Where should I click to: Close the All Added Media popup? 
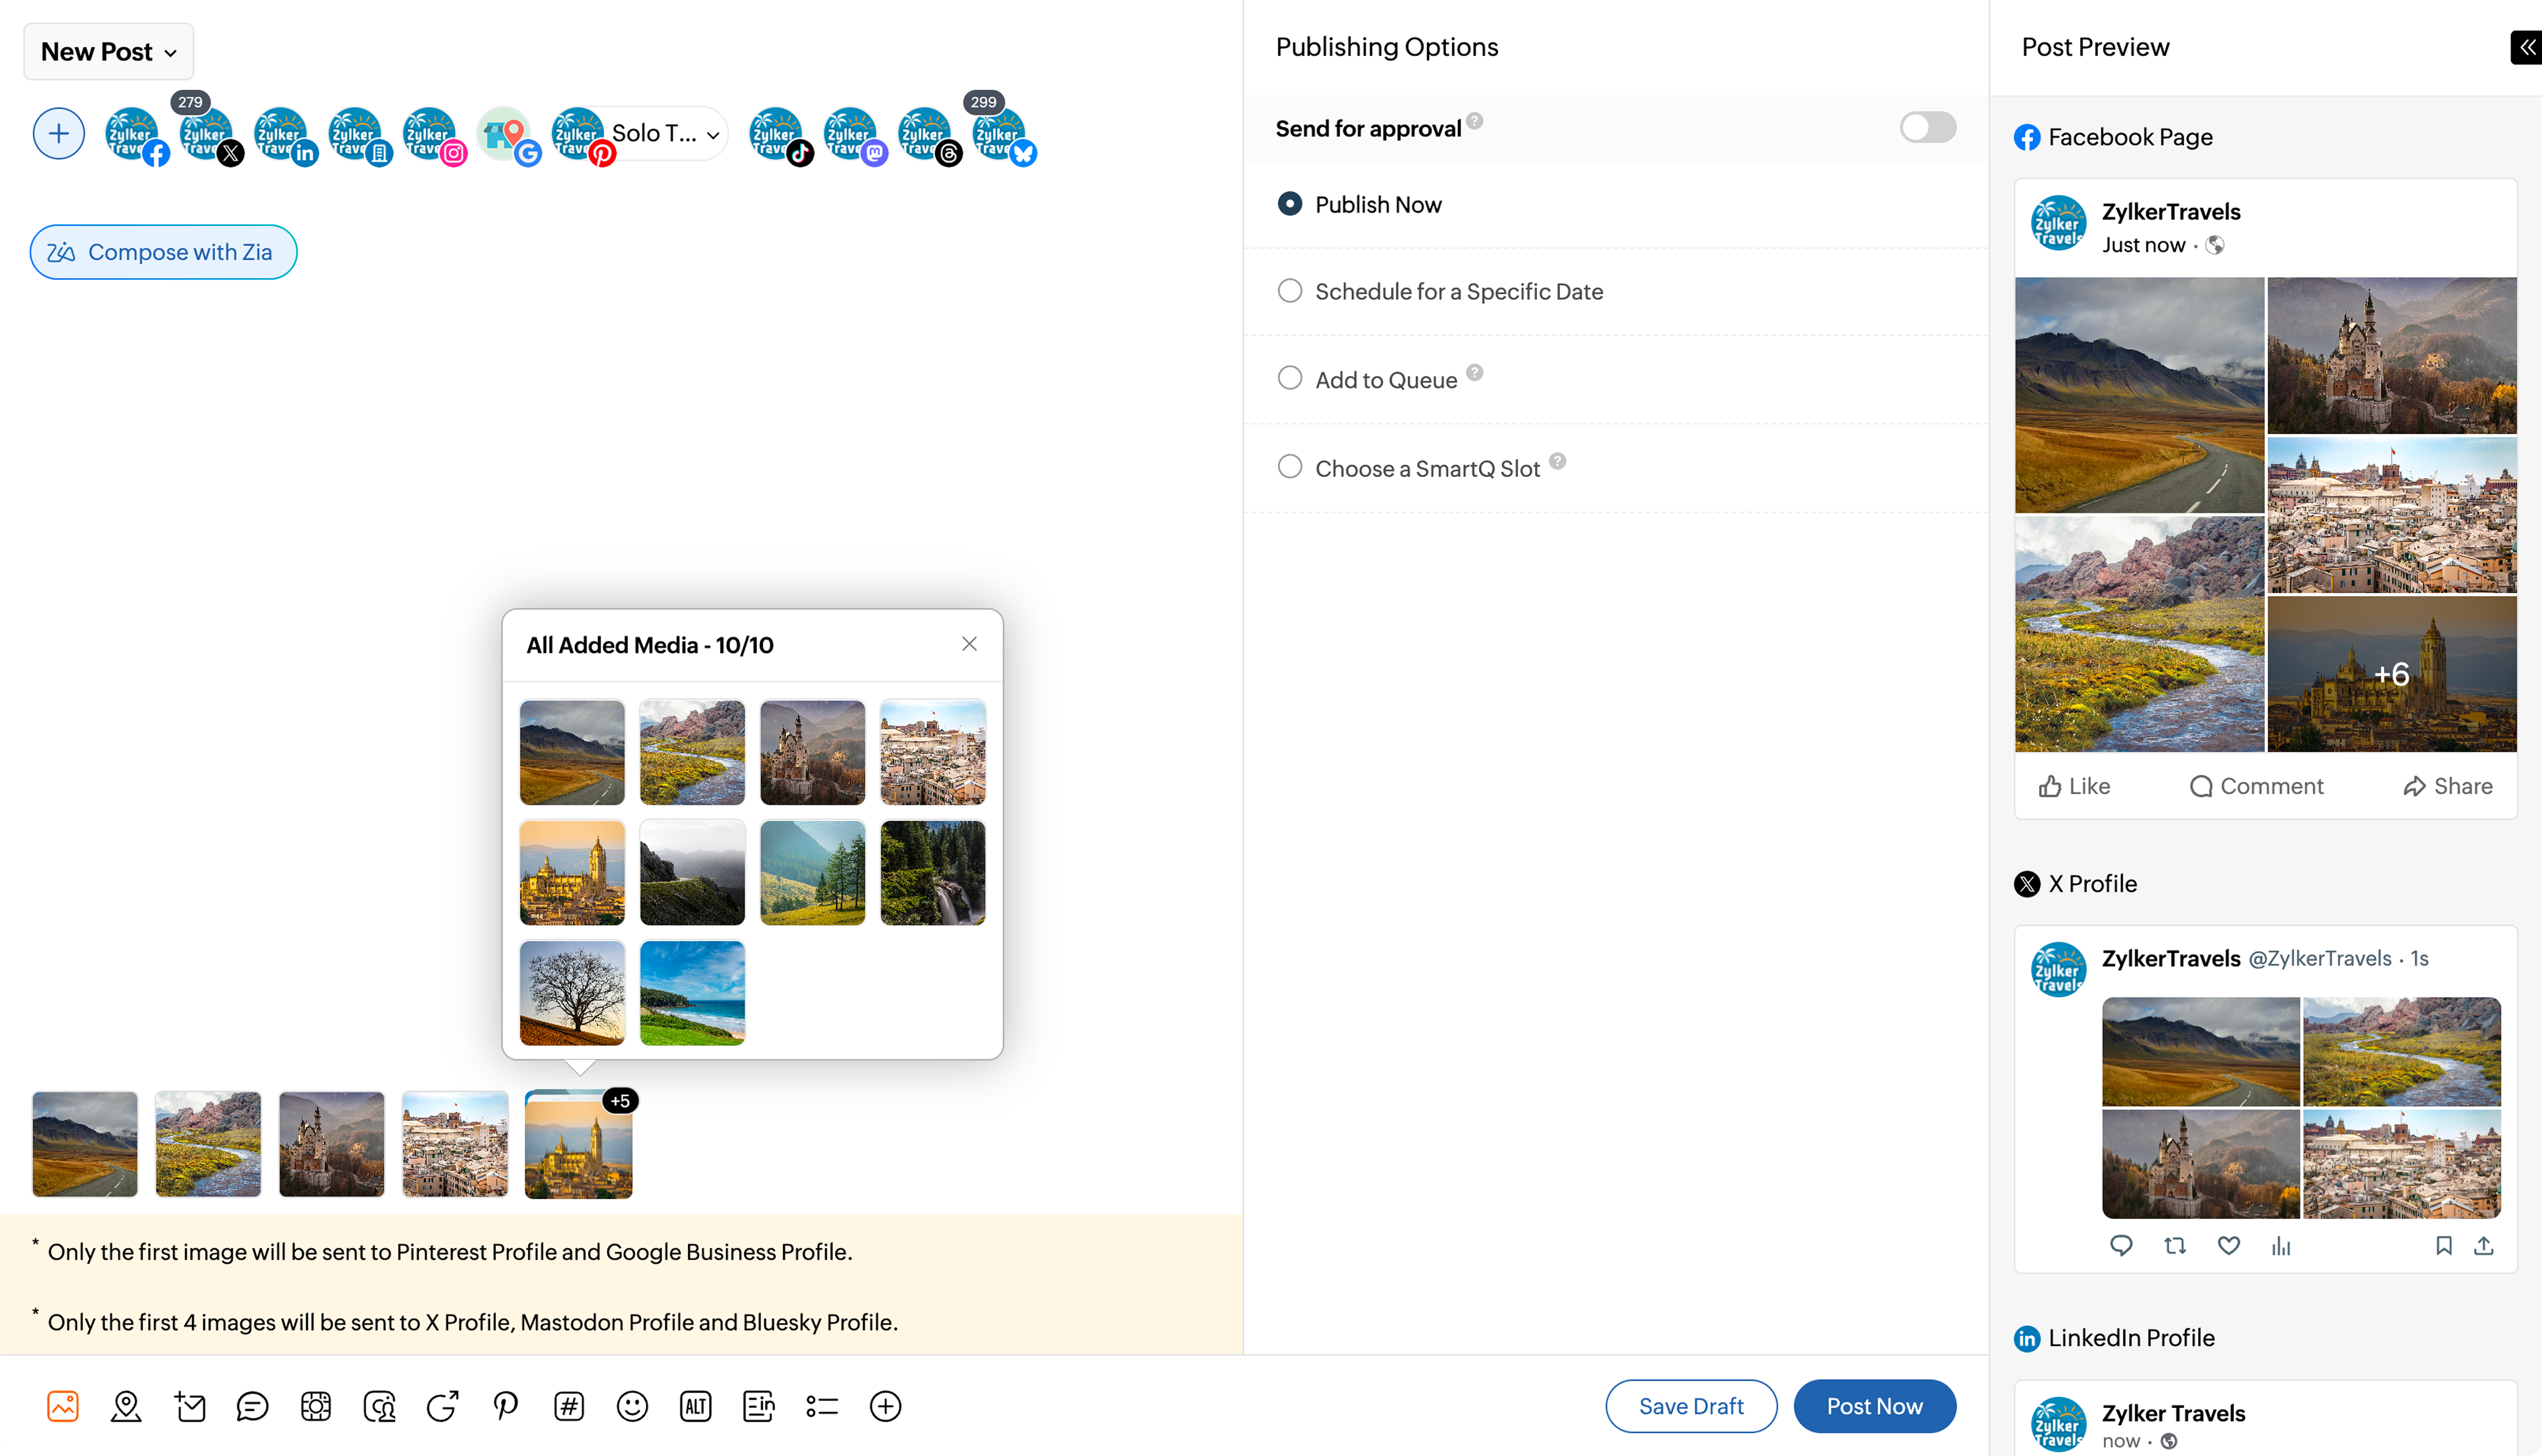point(969,644)
